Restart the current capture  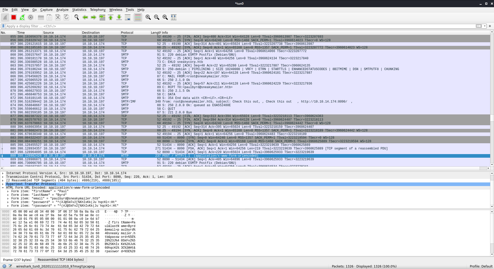22,17
